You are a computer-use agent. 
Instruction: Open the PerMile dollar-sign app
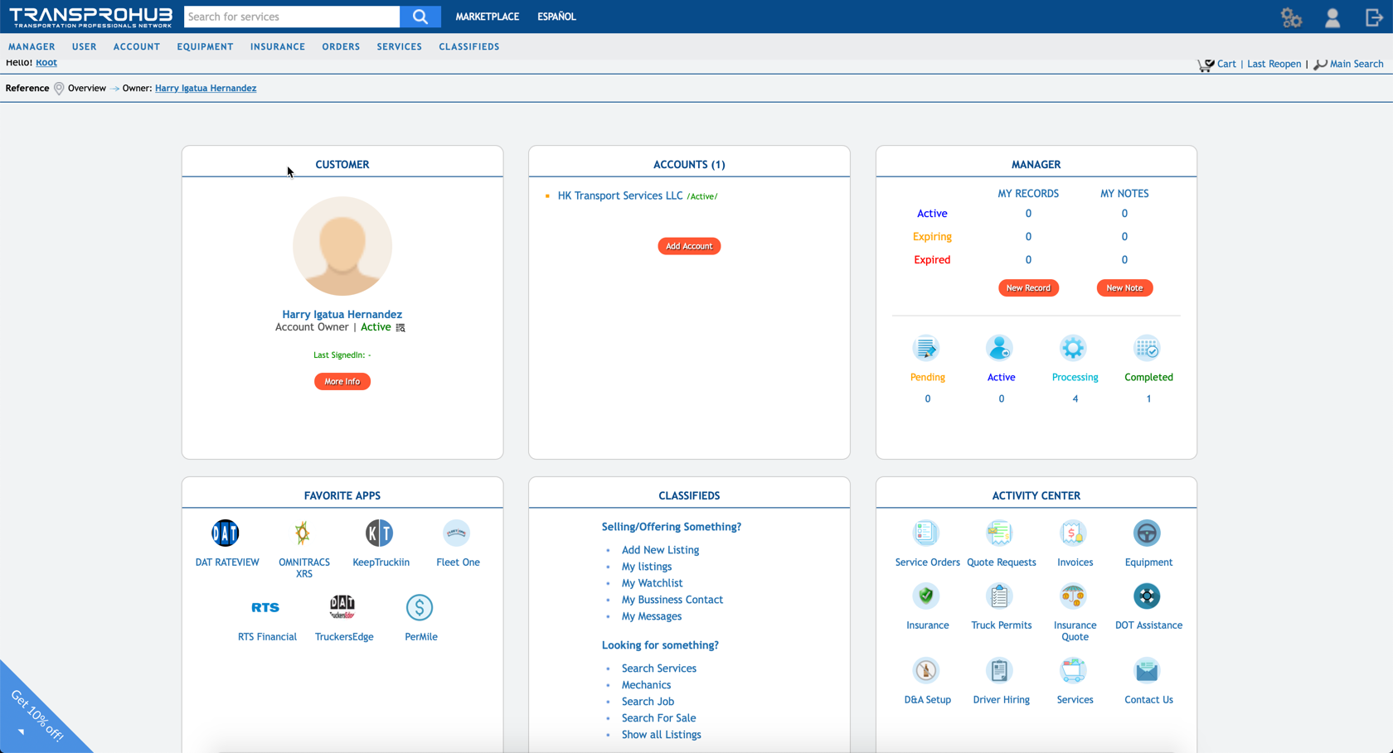pos(420,608)
